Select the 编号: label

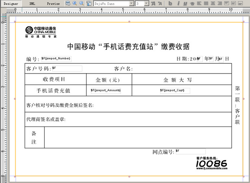[x=32, y=59]
